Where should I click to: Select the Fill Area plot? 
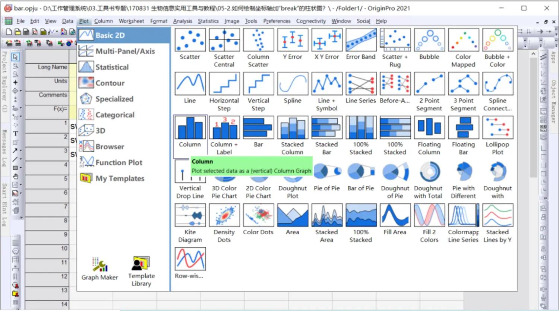coord(395,215)
